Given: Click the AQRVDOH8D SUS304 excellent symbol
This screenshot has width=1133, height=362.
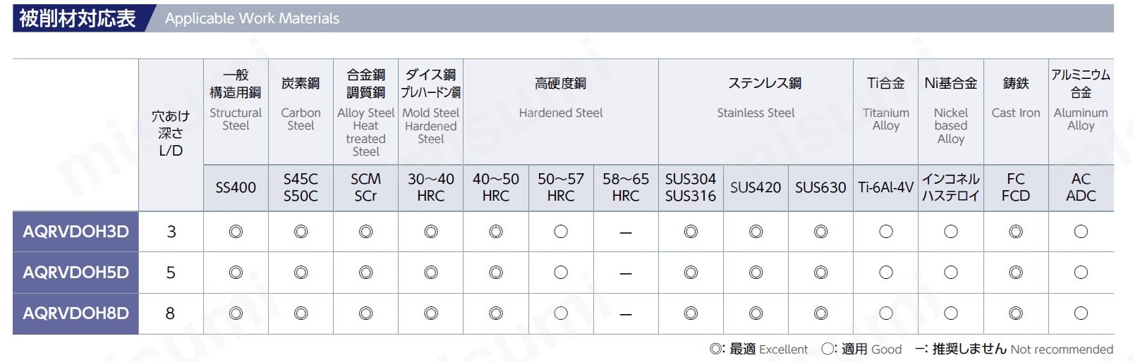Looking at the screenshot, I should click(x=691, y=313).
